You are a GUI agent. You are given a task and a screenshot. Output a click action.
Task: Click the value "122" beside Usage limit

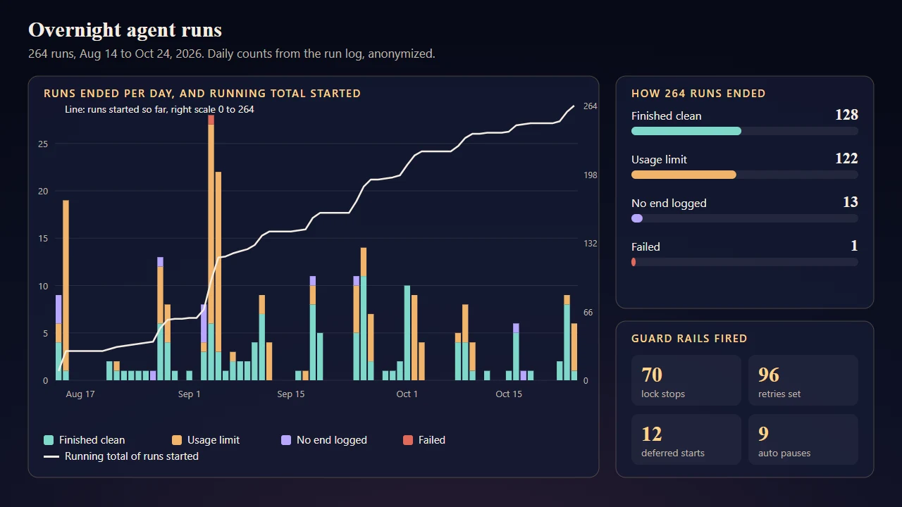(x=846, y=158)
